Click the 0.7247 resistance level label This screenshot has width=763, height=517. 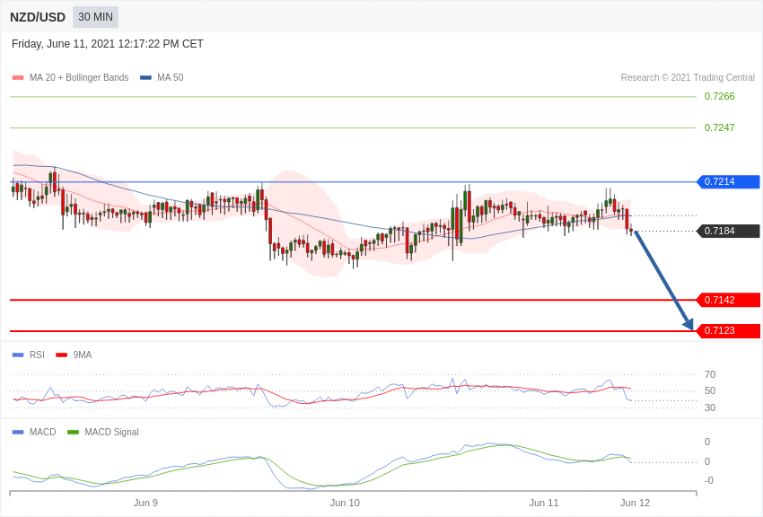click(719, 127)
